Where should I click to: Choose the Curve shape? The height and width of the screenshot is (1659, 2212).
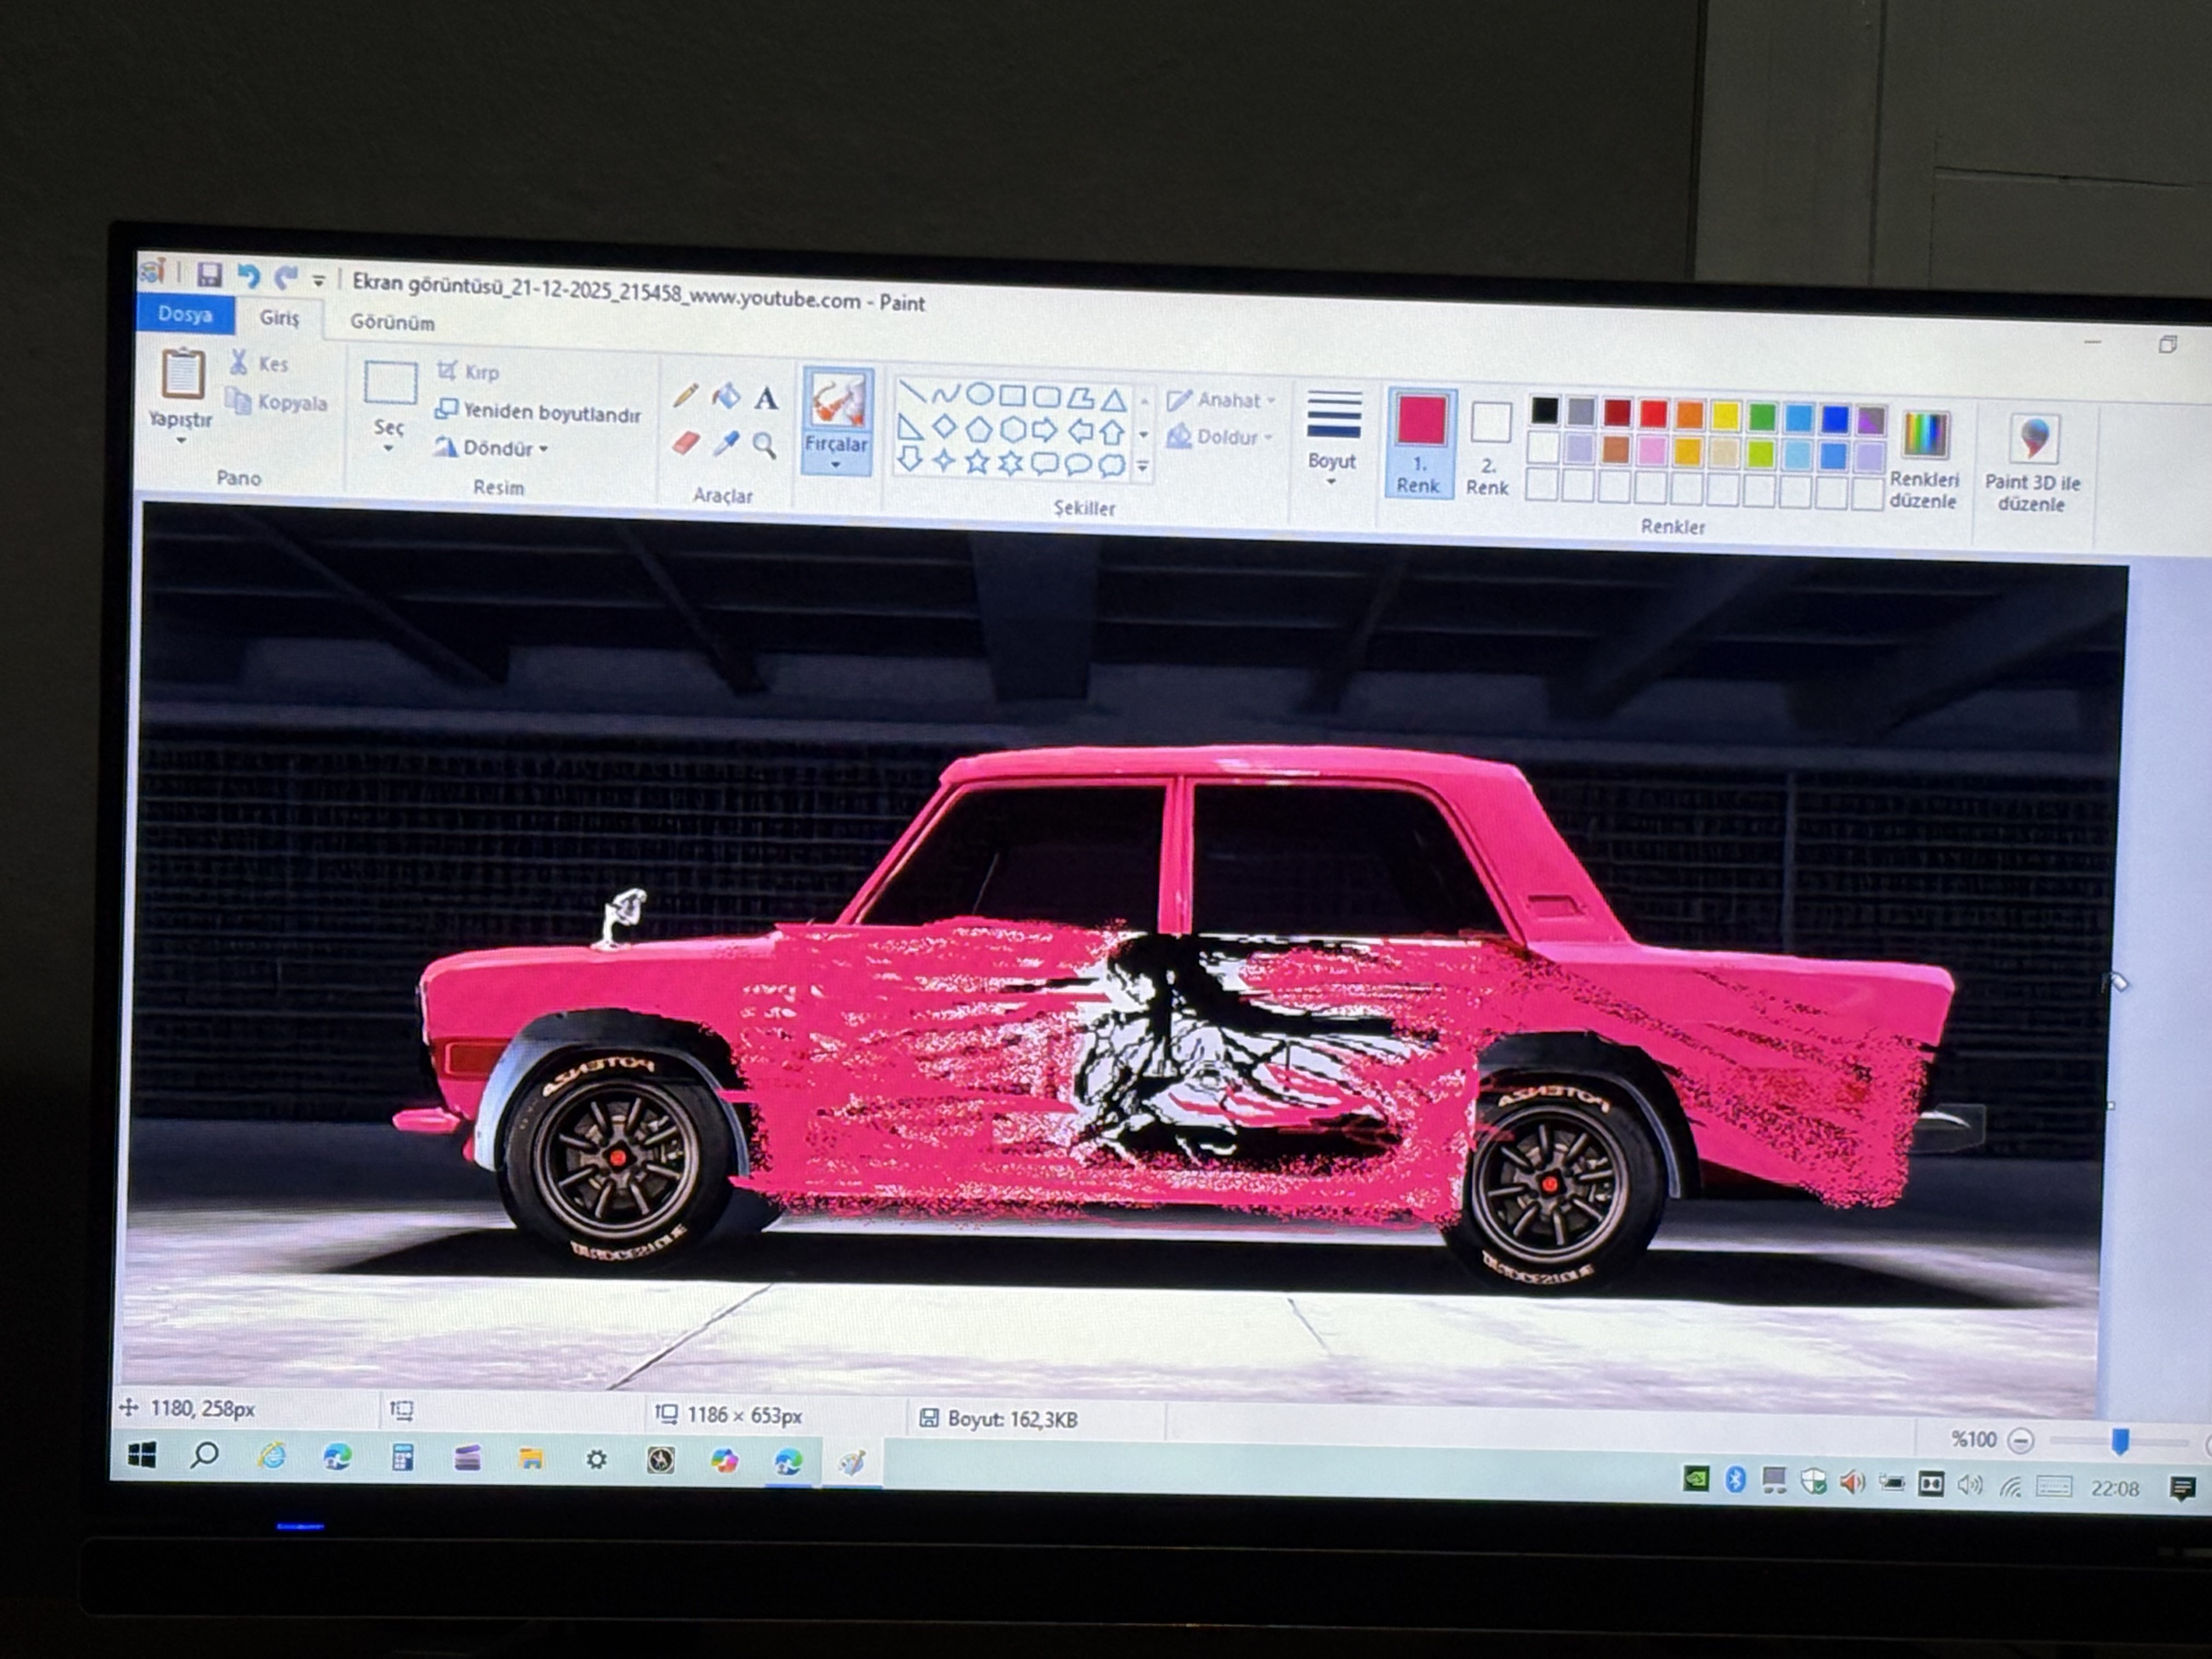(945, 394)
